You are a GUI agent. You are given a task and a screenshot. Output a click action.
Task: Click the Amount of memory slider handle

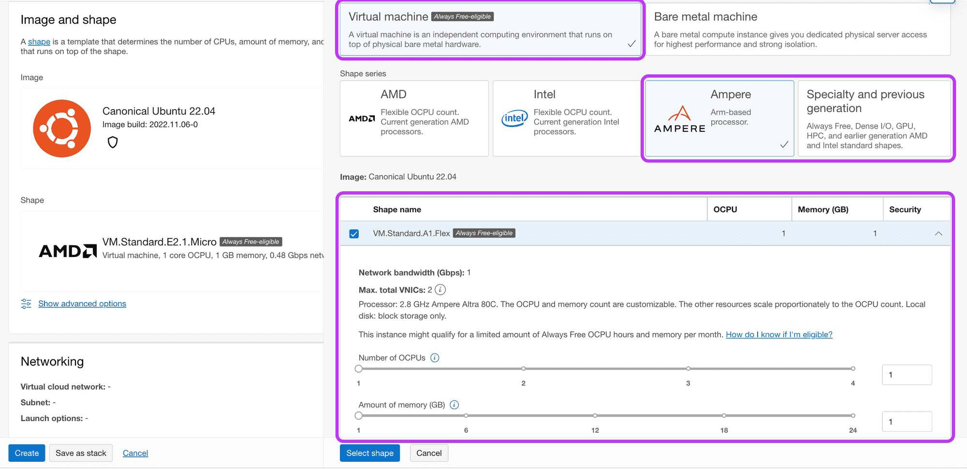point(358,415)
